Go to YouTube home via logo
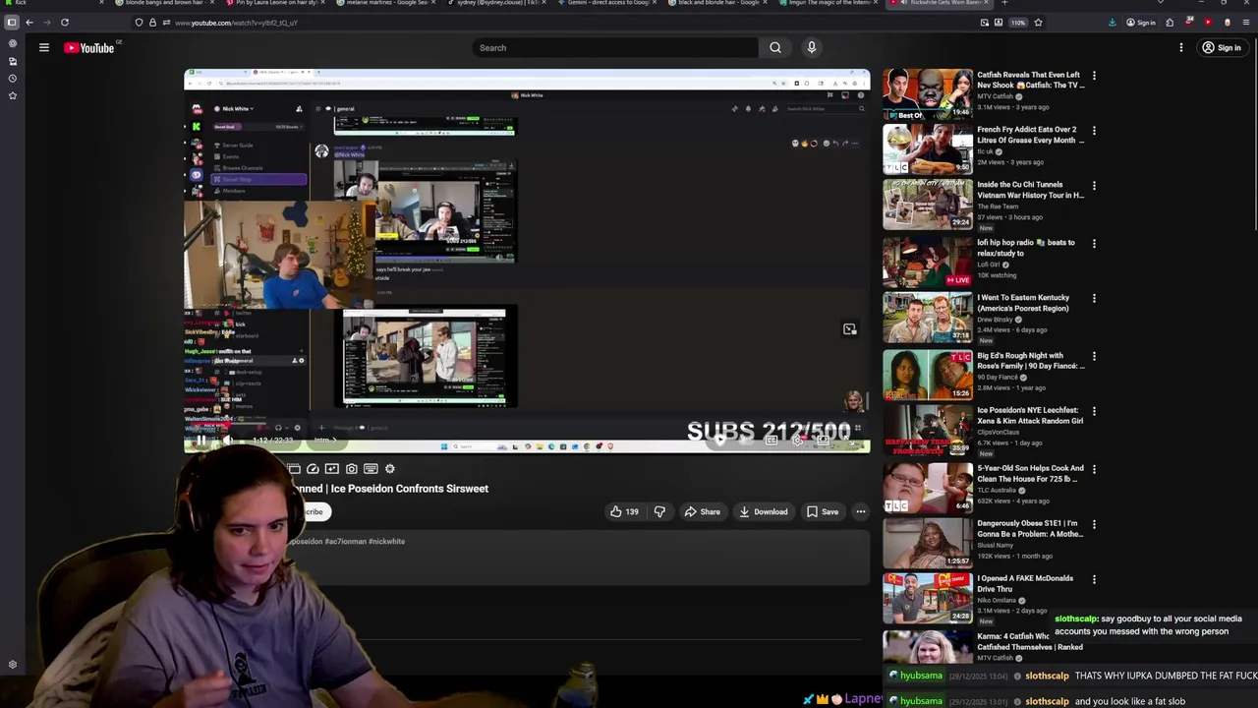 [x=89, y=47]
